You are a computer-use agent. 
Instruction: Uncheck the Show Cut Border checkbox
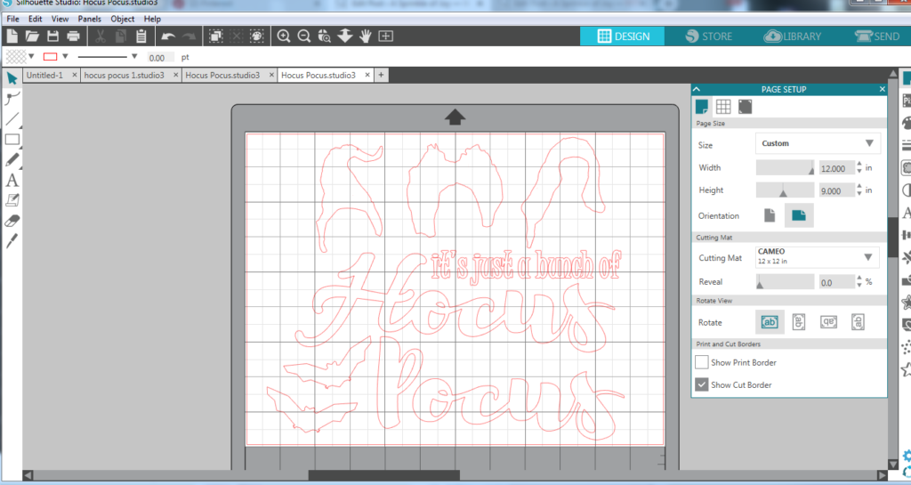click(x=702, y=384)
